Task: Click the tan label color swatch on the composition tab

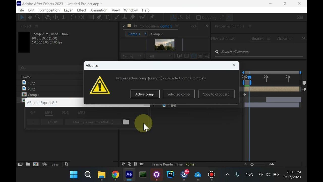Action: pos(129,26)
